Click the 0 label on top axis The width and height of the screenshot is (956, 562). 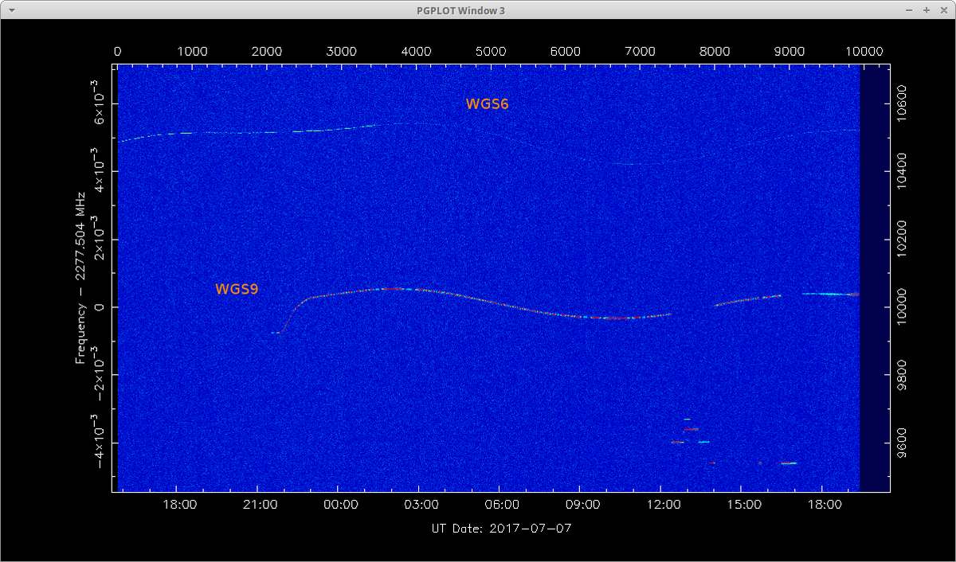(118, 51)
